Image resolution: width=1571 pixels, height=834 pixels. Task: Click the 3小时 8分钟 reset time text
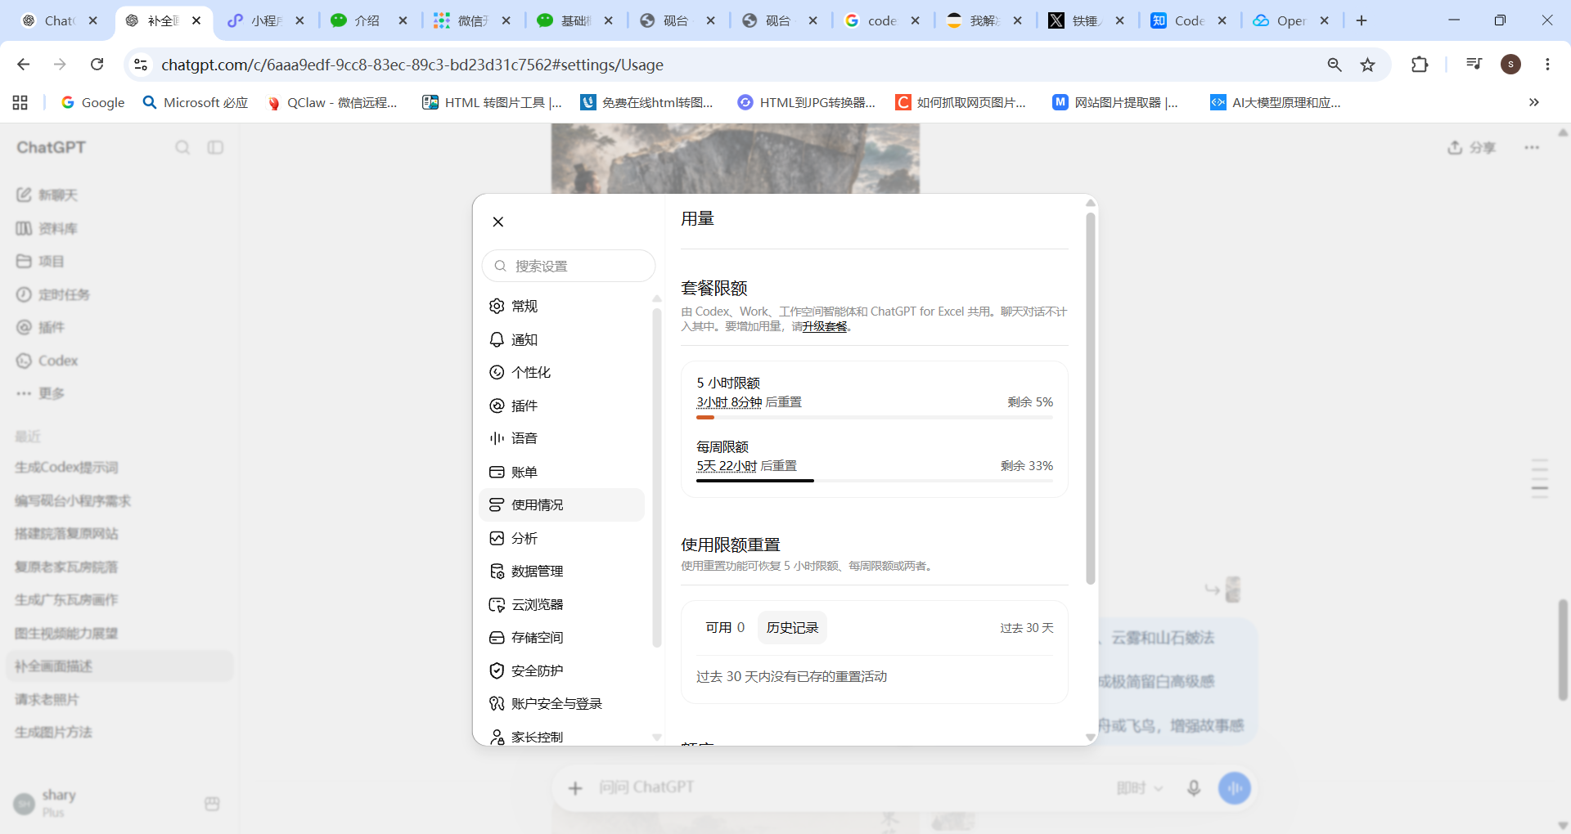click(x=729, y=402)
